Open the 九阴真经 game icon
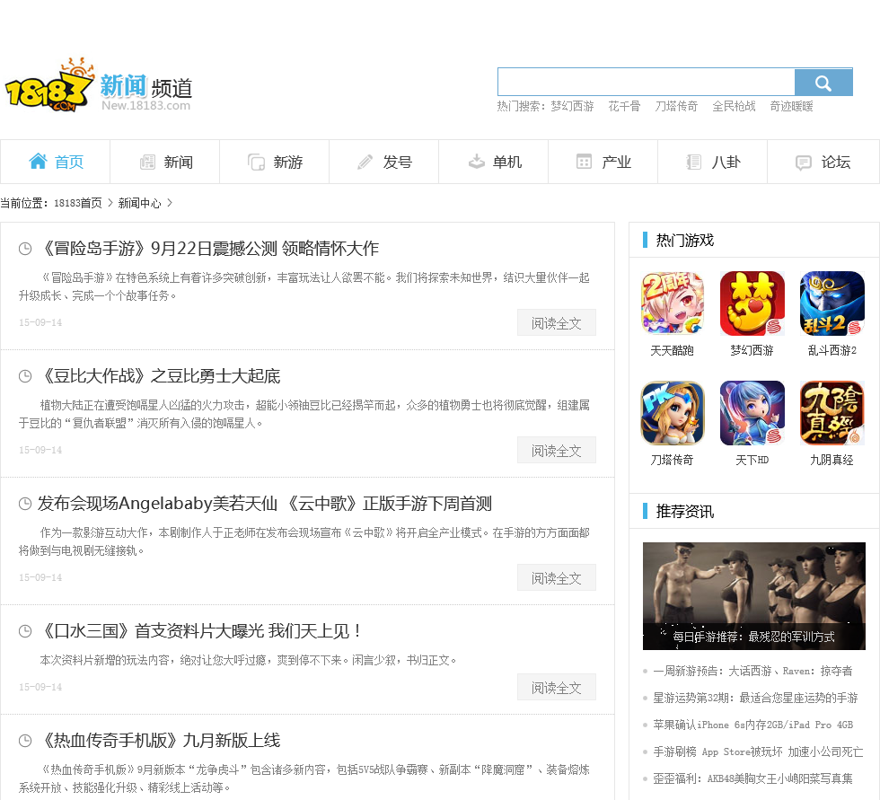The height and width of the screenshot is (800, 880). pos(832,413)
